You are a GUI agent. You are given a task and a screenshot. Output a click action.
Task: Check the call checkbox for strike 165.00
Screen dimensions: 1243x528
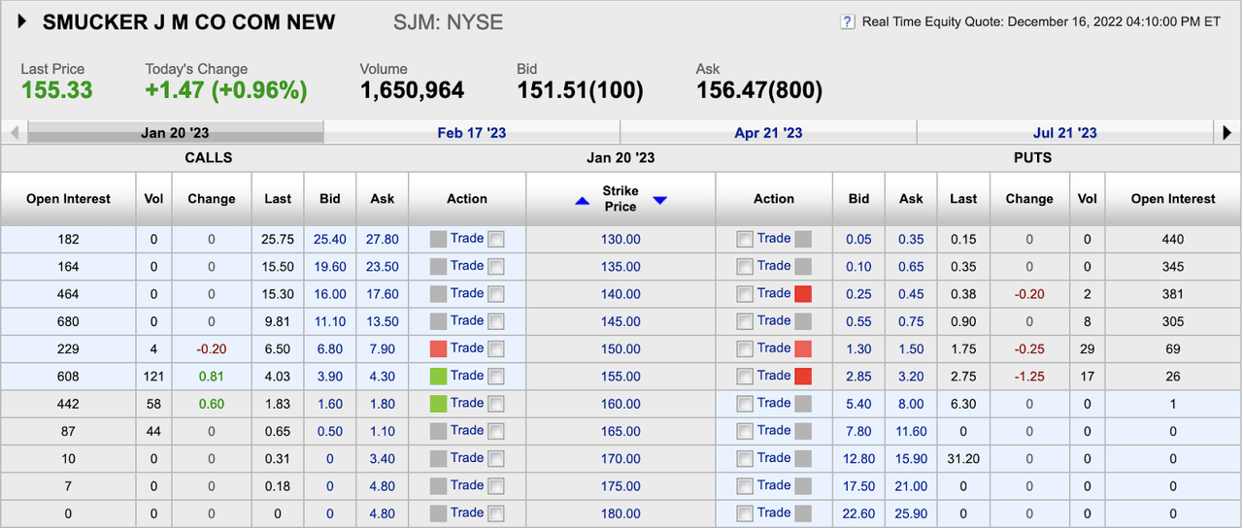click(496, 431)
